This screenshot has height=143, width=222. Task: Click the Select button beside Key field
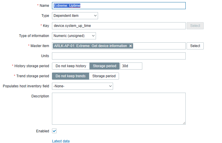click(195, 26)
